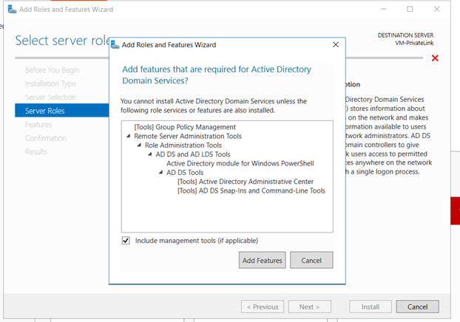Close the main Add Roles and Features Wizard window
This screenshot has height=322, width=460.
[436, 9]
